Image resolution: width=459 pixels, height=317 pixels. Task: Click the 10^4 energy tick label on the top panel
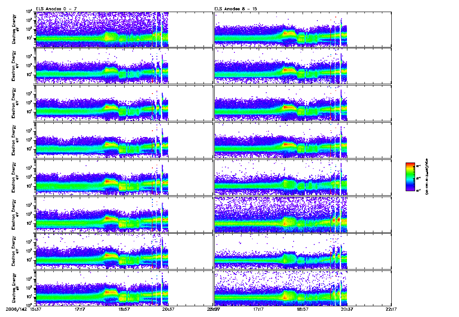pyautogui.click(x=30, y=12)
